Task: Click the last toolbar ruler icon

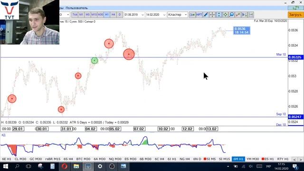Action: pyautogui.click(x=251, y=15)
